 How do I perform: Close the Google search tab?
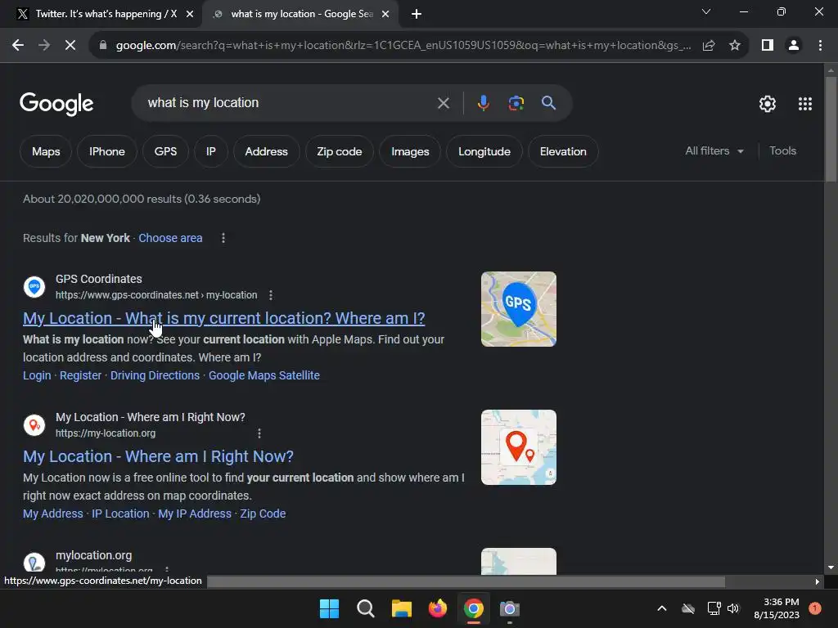point(385,15)
